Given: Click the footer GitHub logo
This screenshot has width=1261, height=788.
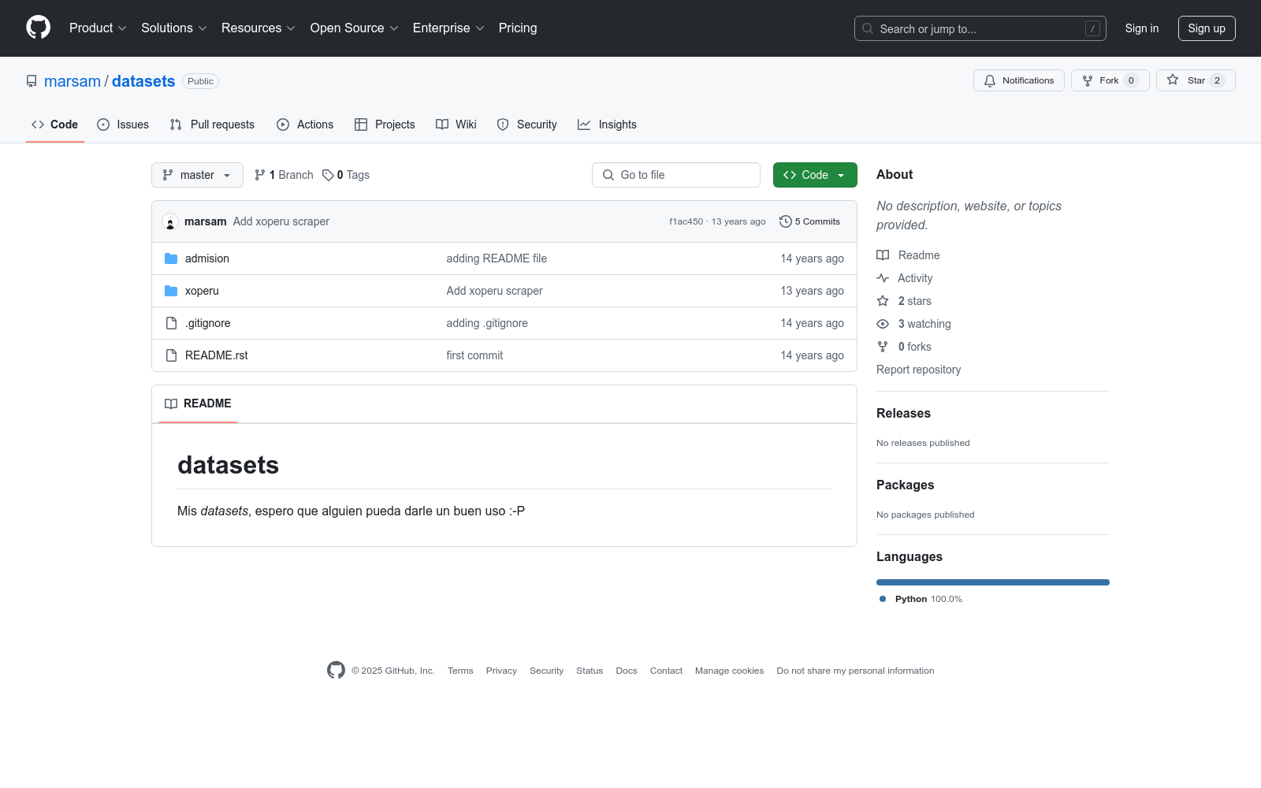Looking at the screenshot, I should [x=336, y=671].
